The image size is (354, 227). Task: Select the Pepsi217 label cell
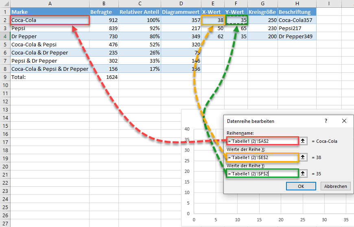[297, 28]
